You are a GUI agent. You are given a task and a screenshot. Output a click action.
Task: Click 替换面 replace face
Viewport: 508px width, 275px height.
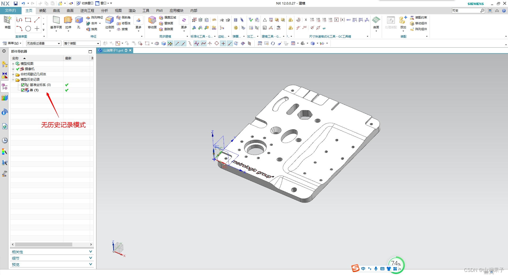point(166,23)
